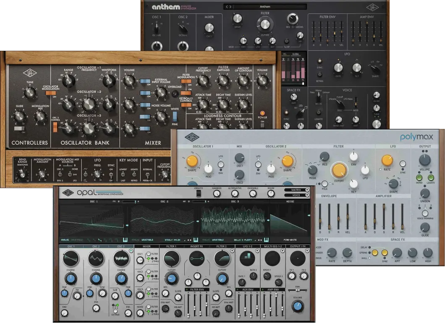Click the LFO 1-2 bar graph display

[248, 258]
